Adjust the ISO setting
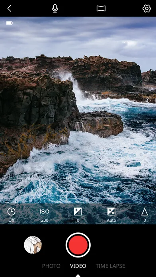This screenshot has width=156, height=277. point(44,211)
